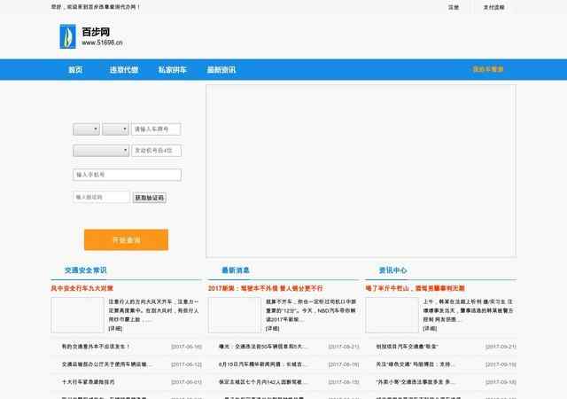Image resolution: width=567 pixels, height=399 pixels.
Task: Open article 交通运输部办公厅关于使用车辆运输...
Action: click(106, 364)
